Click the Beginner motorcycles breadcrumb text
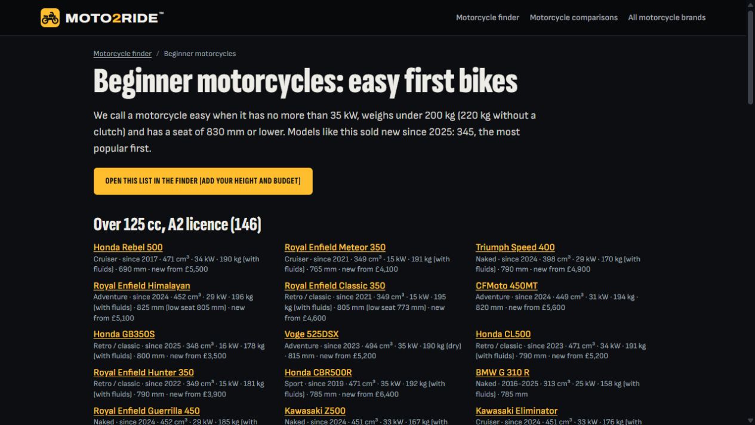Viewport: 755px width, 425px height. click(200, 54)
